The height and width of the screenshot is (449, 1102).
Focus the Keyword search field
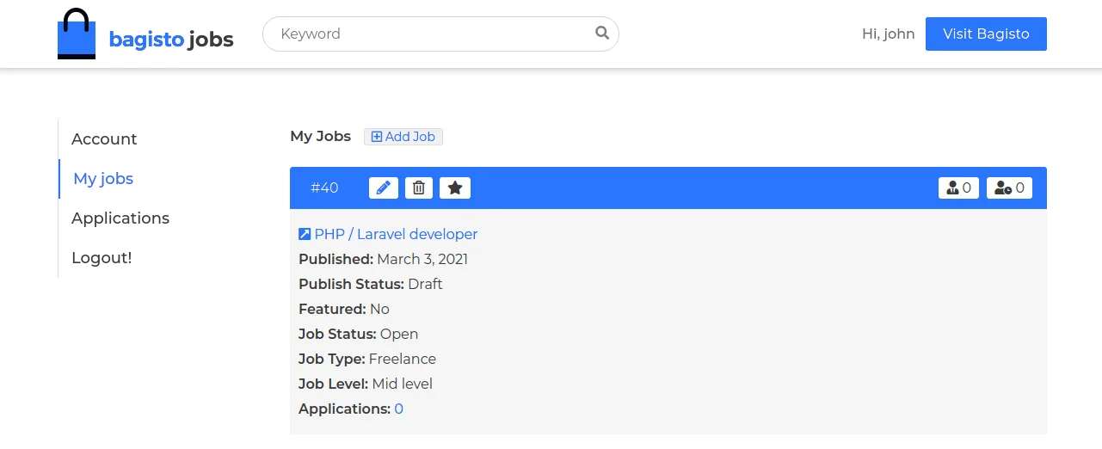(440, 34)
